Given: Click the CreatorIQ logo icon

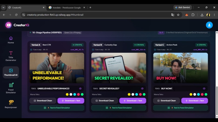Looking at the screenshot, I should (8, 25).
